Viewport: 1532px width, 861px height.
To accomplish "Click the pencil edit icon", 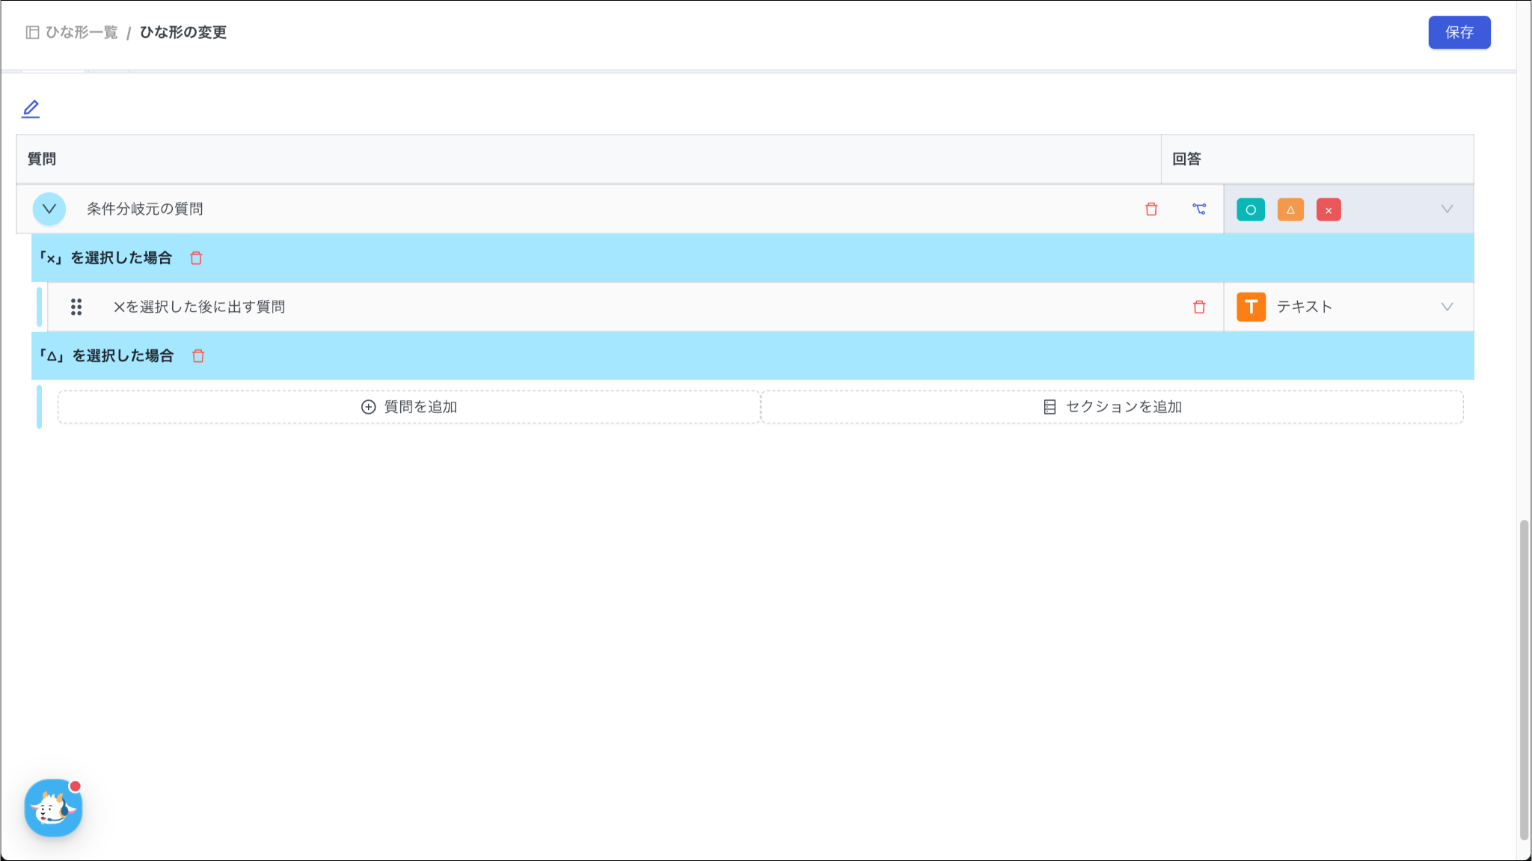I will click(31, 109).
